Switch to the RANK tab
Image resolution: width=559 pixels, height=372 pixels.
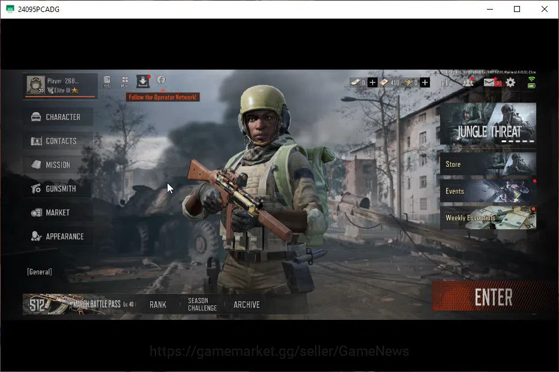point(158,305)
